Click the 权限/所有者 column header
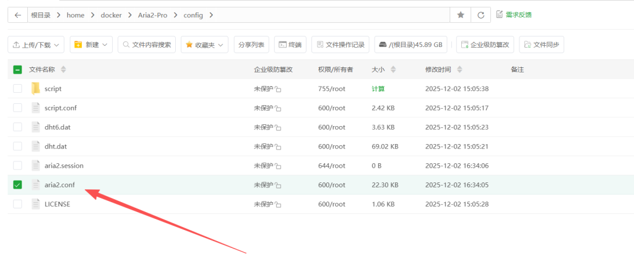 [x=336, y=69]
